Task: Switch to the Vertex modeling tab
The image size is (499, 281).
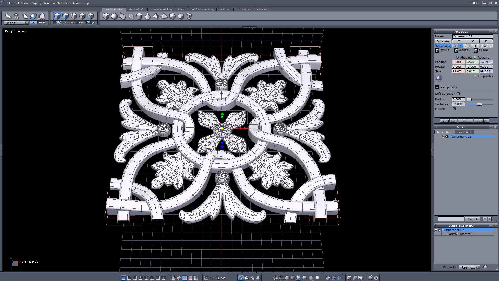Action: pos(161,10)
